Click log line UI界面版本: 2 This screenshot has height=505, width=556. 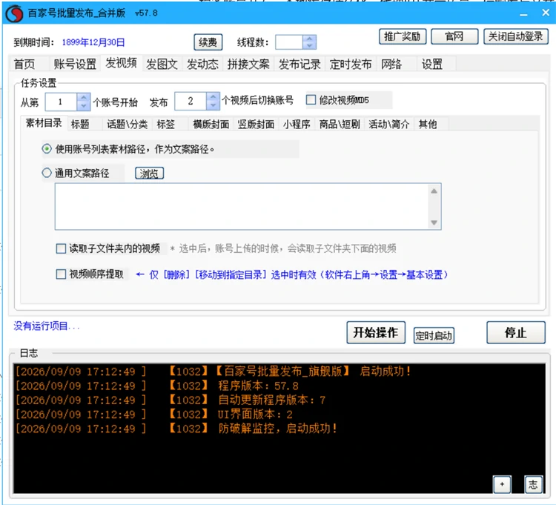point(154,415)
